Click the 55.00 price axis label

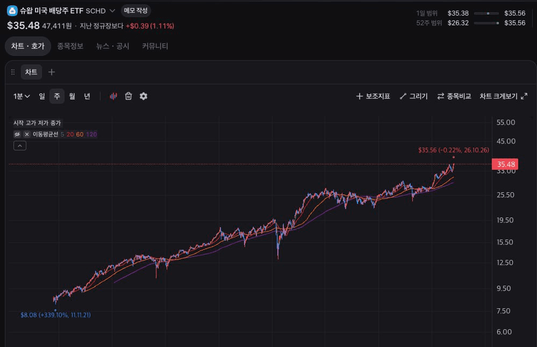[506, 122]
